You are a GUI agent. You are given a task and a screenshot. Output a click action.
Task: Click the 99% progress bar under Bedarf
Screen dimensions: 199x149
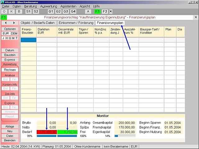(x=47, y=136)
